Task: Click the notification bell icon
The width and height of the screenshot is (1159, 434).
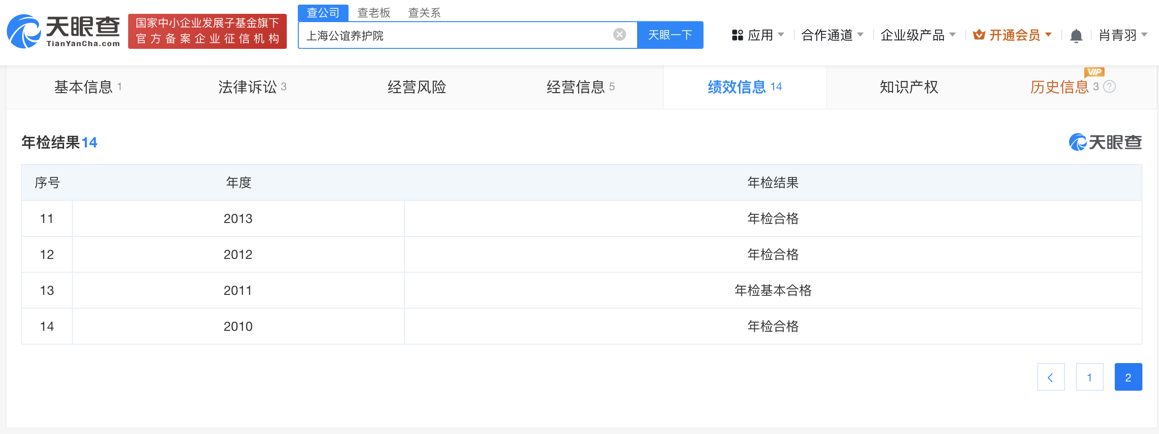Action: (1076, 35)
